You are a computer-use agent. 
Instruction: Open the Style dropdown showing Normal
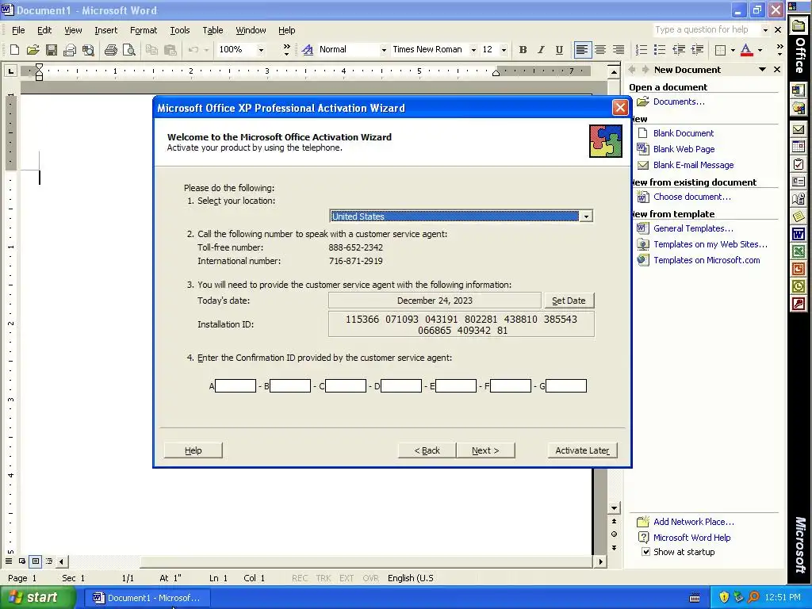[x=383, y=50]
